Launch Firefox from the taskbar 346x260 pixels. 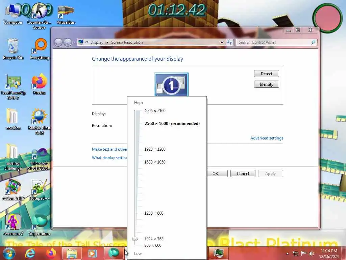(x=51, y=253)
